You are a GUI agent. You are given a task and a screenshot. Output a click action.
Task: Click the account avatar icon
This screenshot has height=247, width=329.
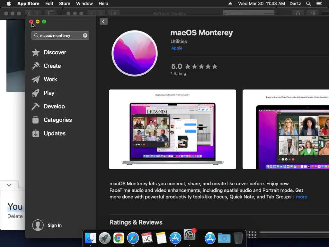(38, 225)
